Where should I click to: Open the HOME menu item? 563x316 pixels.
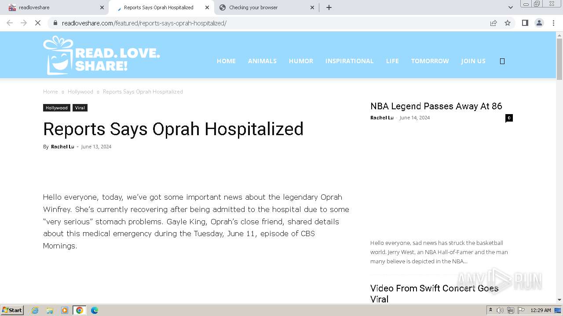point(226,61)
